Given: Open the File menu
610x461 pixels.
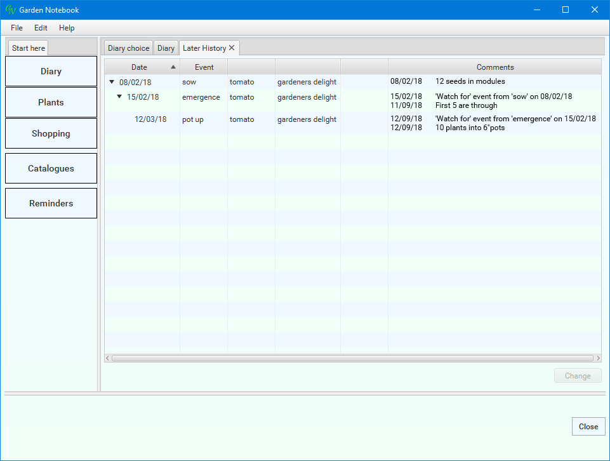Looking at the screenshot, I should (x=17, y=28).
